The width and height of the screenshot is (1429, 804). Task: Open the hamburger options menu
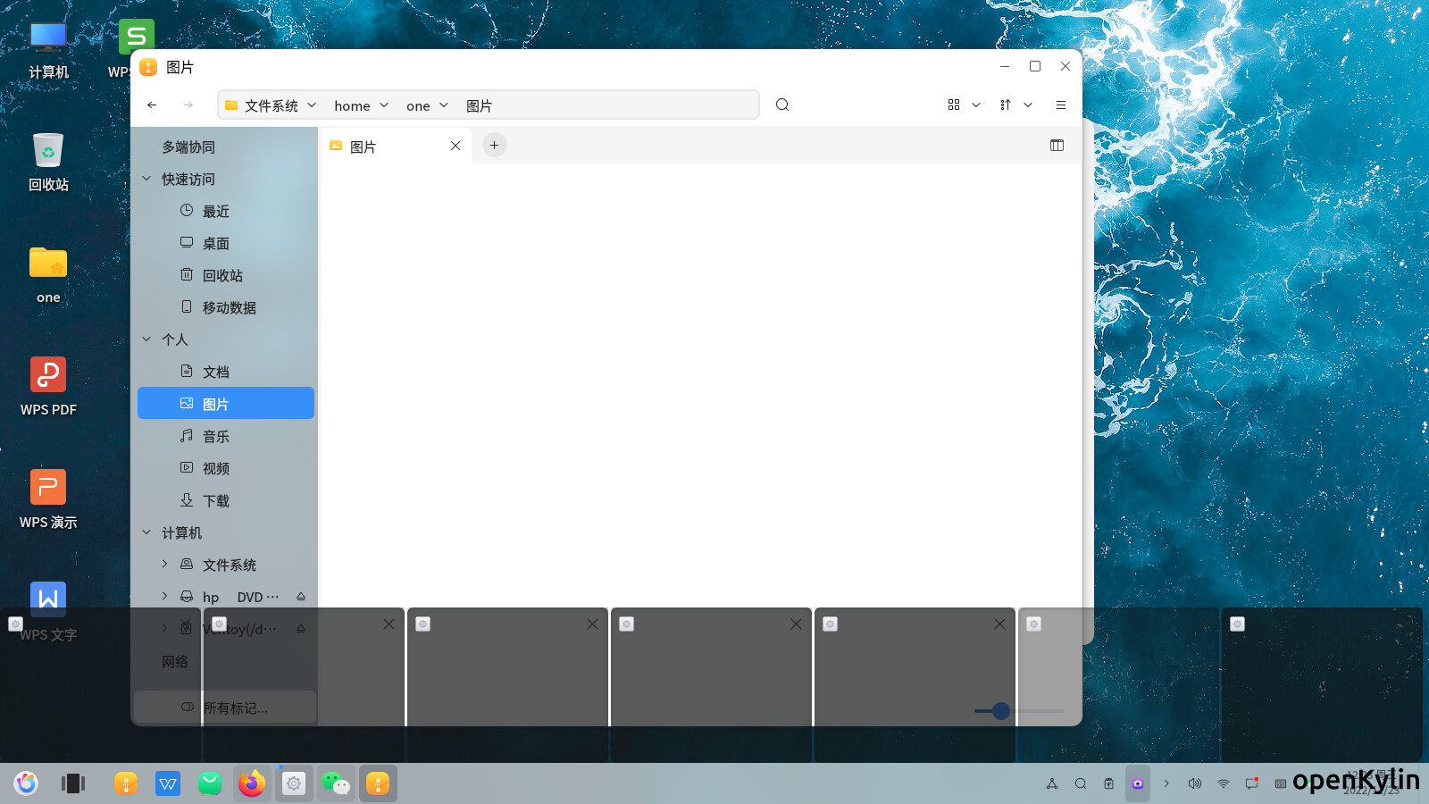1061,105
